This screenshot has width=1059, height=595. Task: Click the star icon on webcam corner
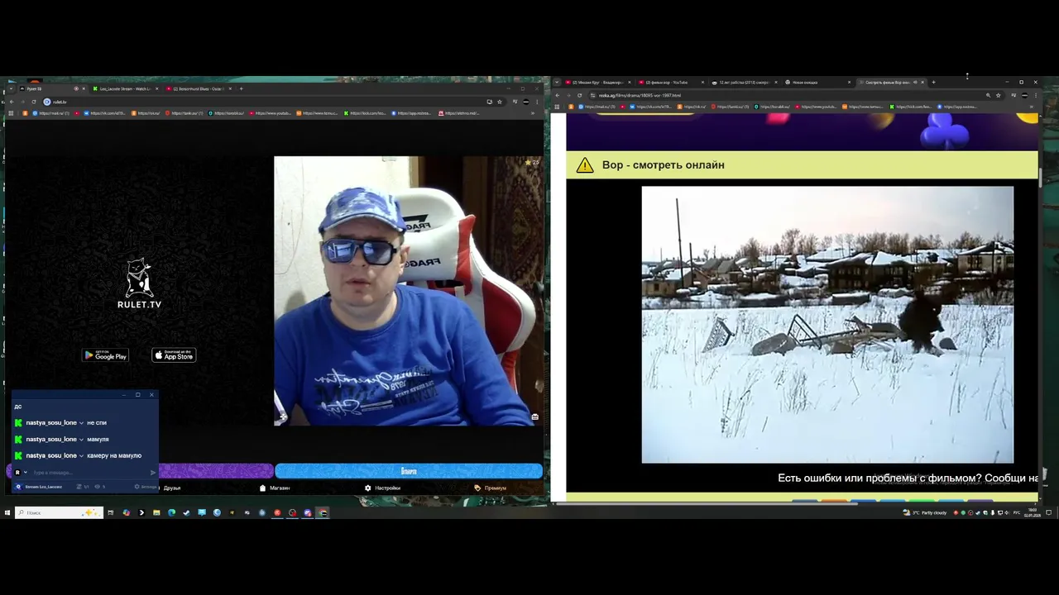[528, 163]
